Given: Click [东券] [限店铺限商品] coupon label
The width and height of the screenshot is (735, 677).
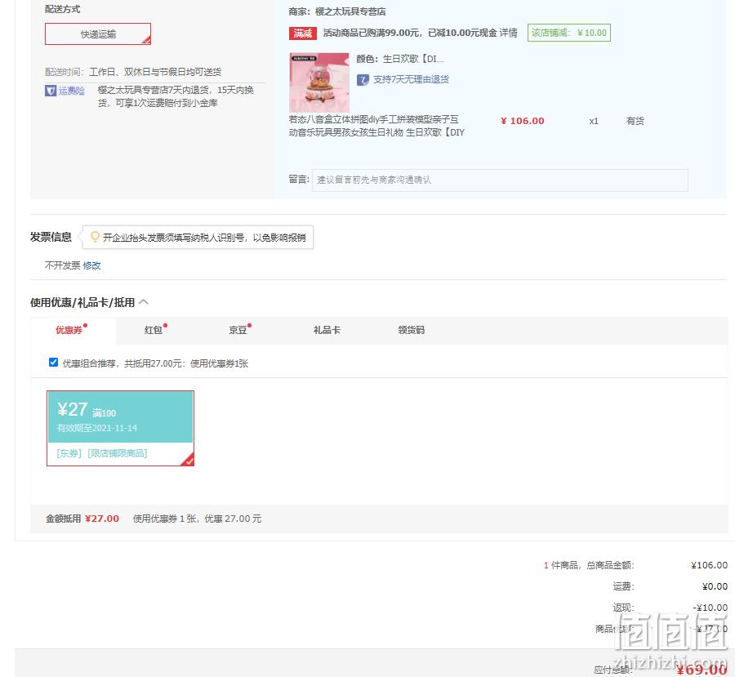Looking at the screenshot, I should tap(102, 453).
